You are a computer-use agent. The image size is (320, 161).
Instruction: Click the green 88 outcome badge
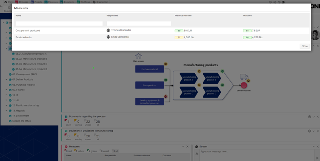coord(247,31)
